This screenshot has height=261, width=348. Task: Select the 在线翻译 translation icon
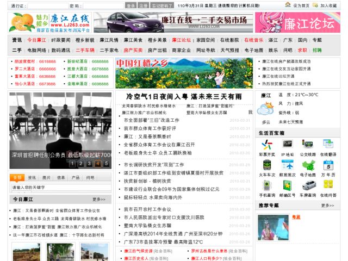pos(328,145)
